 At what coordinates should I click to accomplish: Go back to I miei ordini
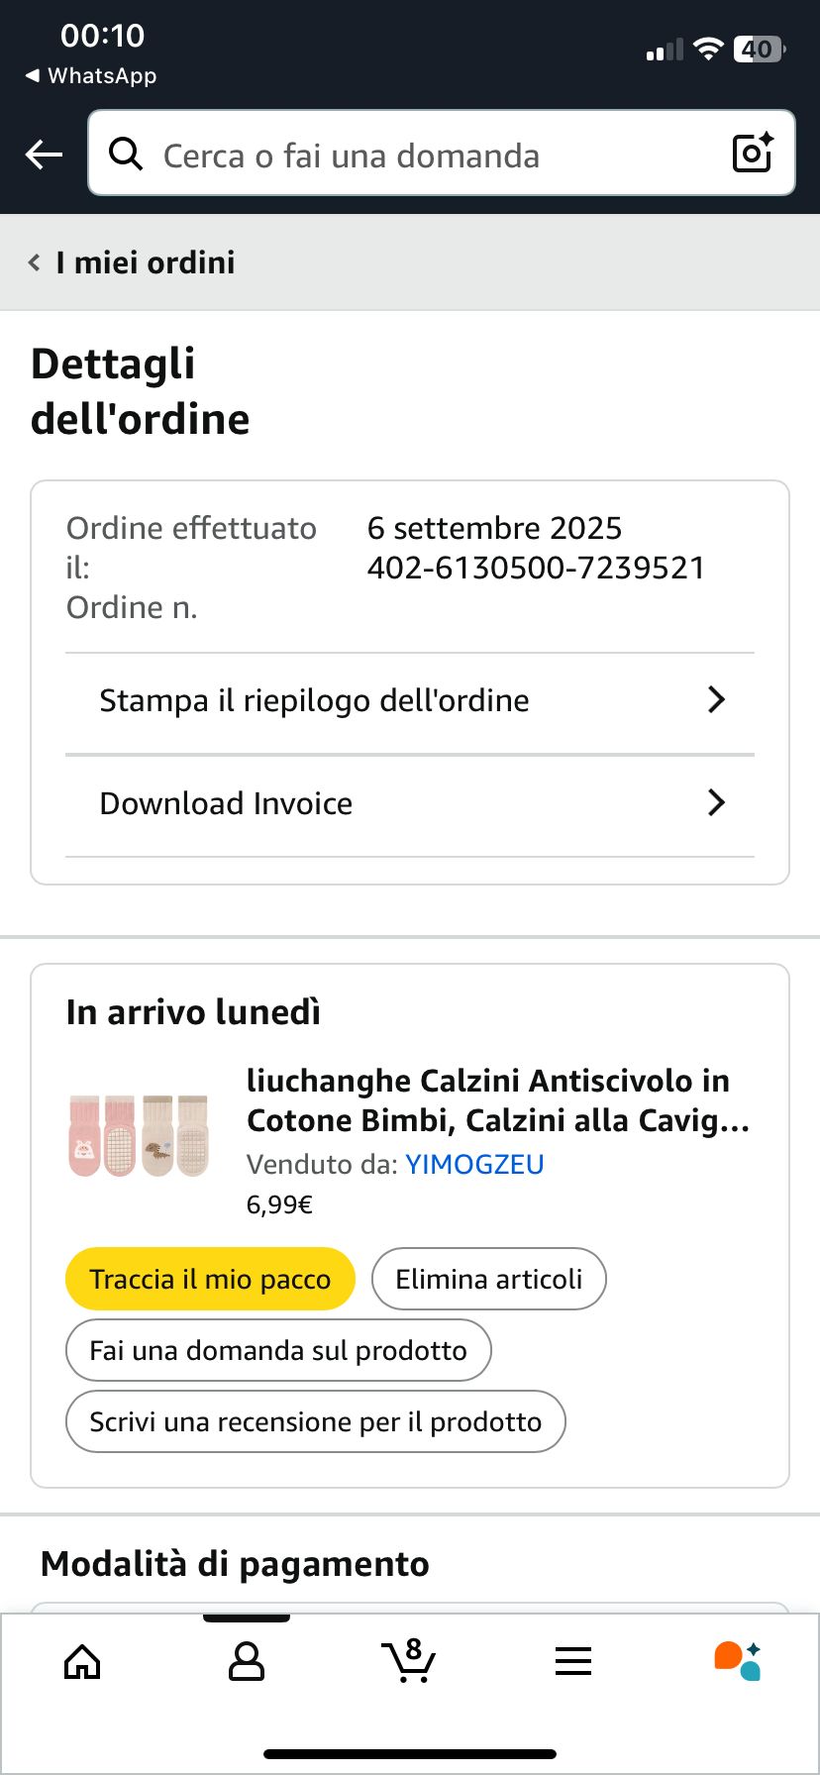click(132, 262)
